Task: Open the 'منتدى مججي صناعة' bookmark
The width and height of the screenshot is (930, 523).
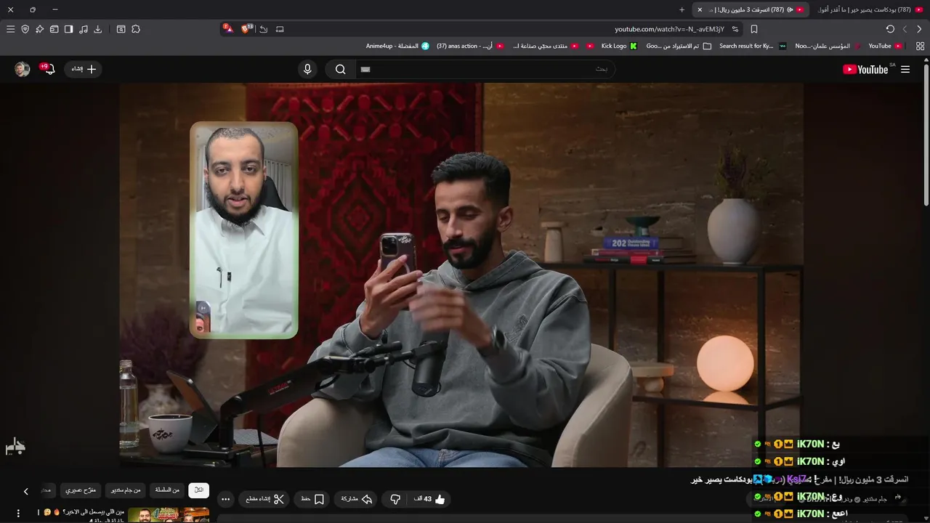Action: point(545,46)
